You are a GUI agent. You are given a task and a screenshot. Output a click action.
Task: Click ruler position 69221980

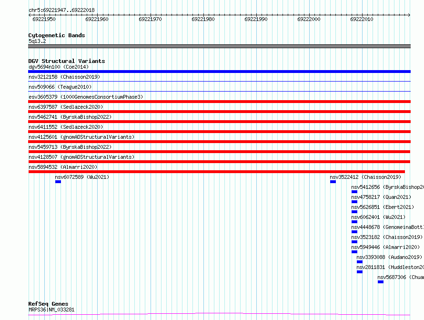point(203,19)
